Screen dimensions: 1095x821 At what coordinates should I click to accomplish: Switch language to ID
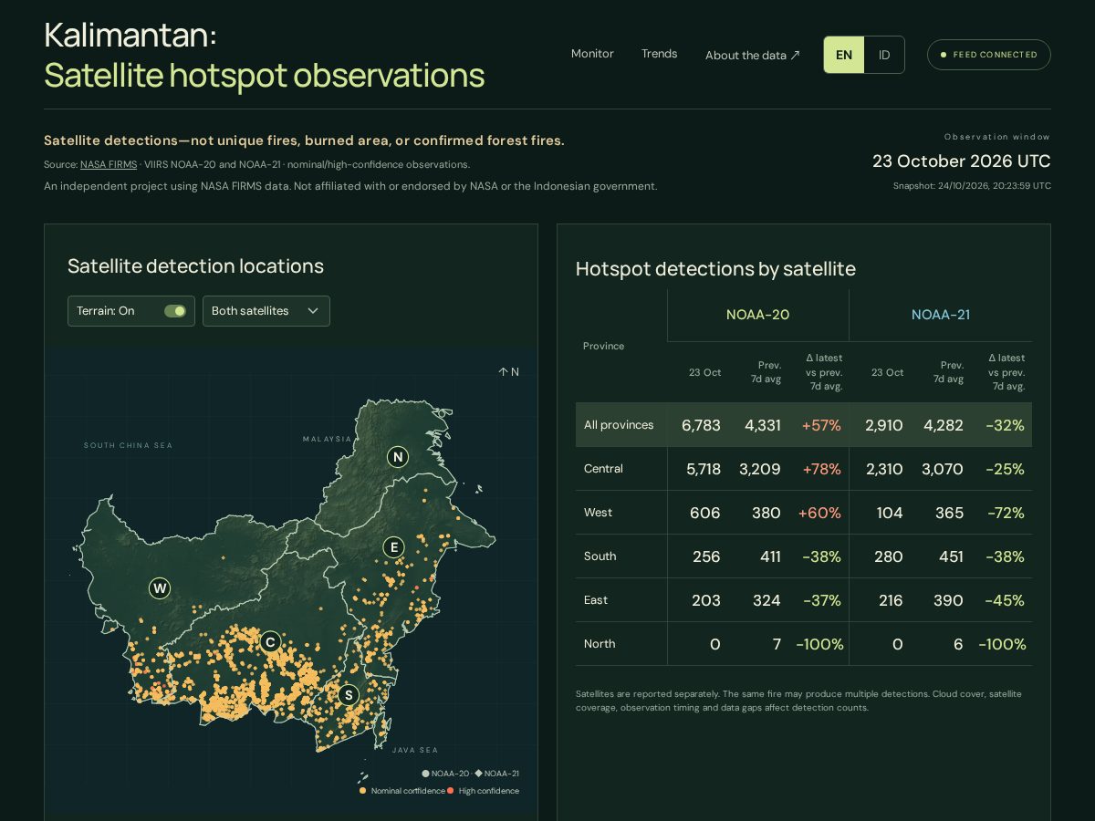[x=884, y=55]
